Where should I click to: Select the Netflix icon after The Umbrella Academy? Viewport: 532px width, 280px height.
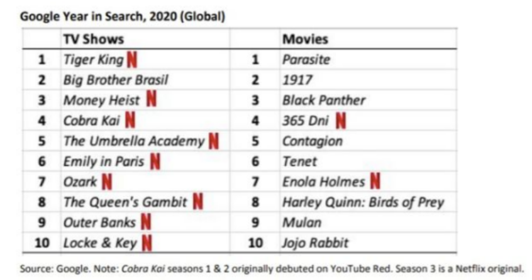click(x=214, y=141)
